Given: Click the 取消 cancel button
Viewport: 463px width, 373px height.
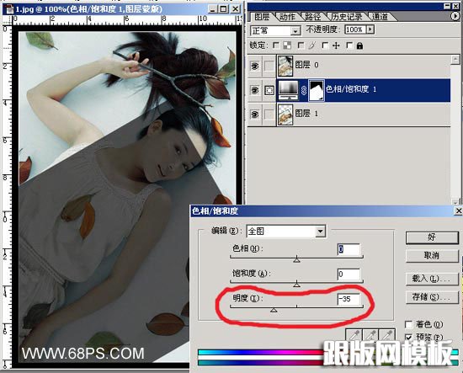Looking at the screenshot, I should 432,255.
